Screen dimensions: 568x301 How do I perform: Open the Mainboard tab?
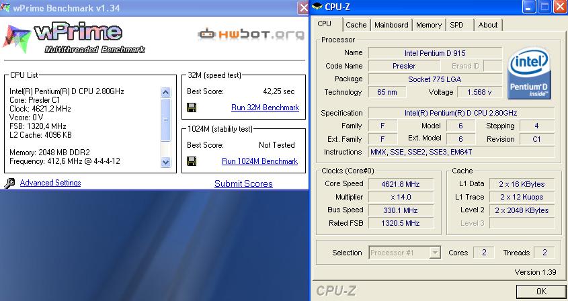[391, 25]
